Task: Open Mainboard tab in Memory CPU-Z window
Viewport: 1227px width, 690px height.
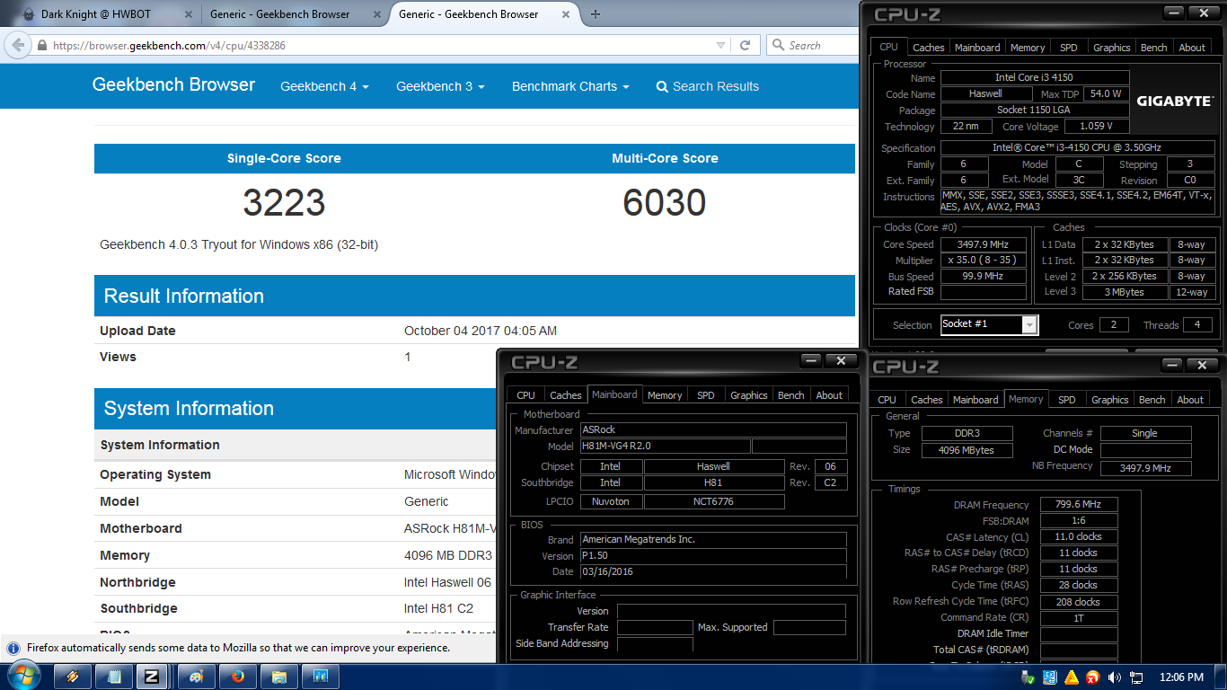Action: (975, 400)
